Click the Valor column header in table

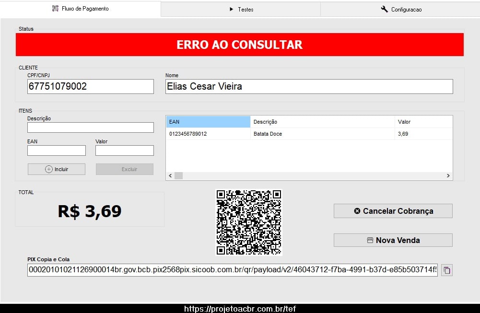[x=424, y=122]
